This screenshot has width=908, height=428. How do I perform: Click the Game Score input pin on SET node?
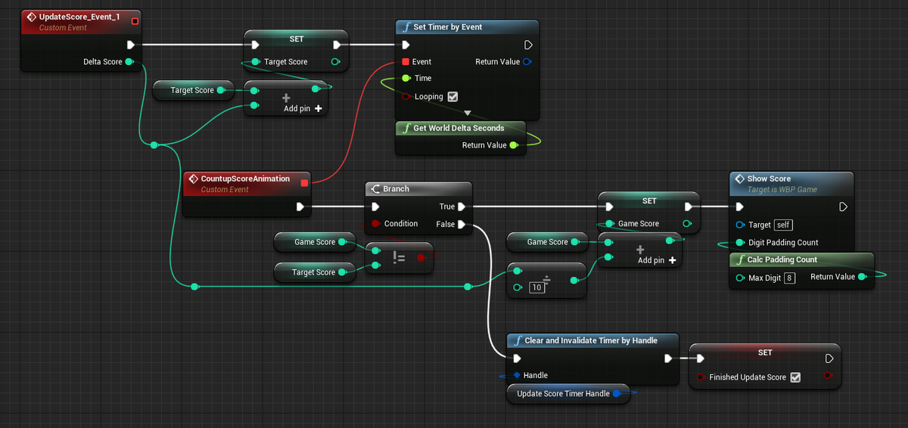[610, 224]
